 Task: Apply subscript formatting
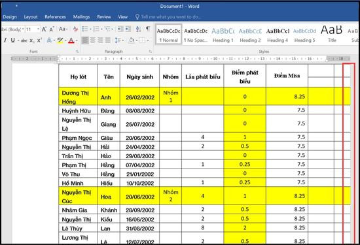pos(31,41)
